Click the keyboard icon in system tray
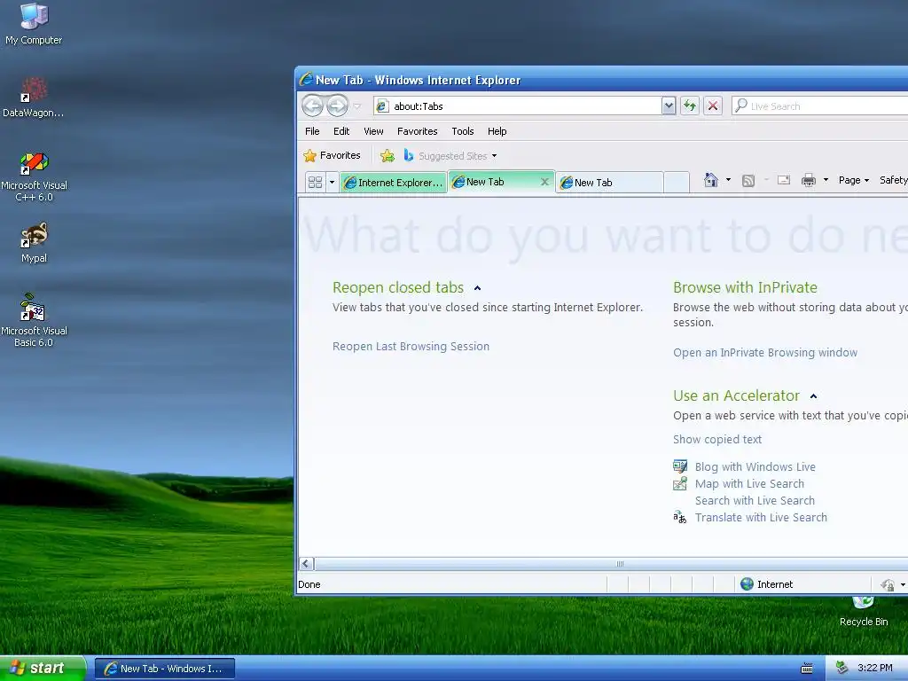Viewport: 908px width, 681px height. [807, 669]
